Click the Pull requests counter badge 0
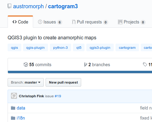The width and height of the screenshot is (152, 122). [x=105, y=22]
